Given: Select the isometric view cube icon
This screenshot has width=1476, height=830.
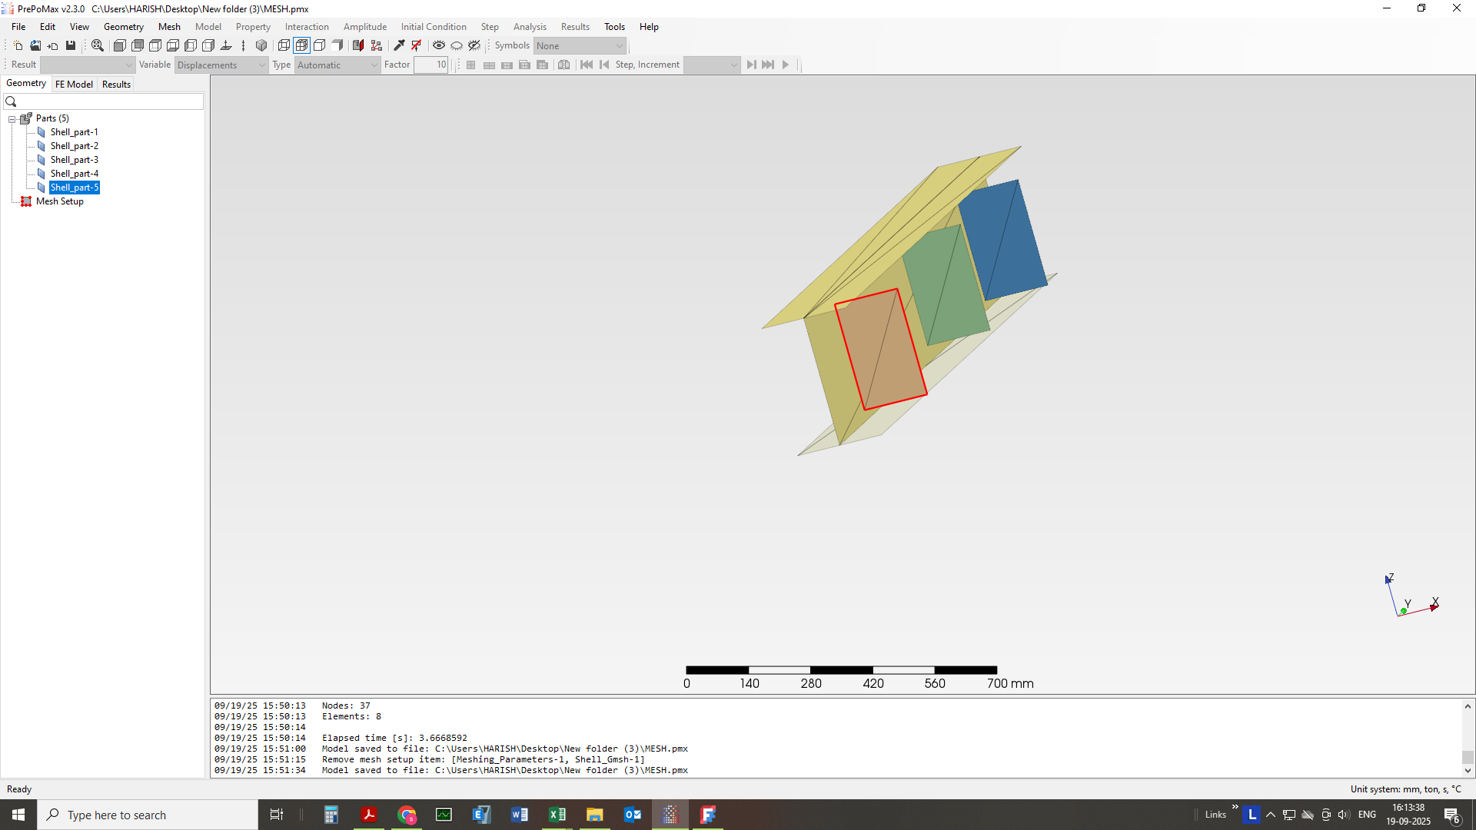Looking at the screenshot, I should [x=261, y=45].
